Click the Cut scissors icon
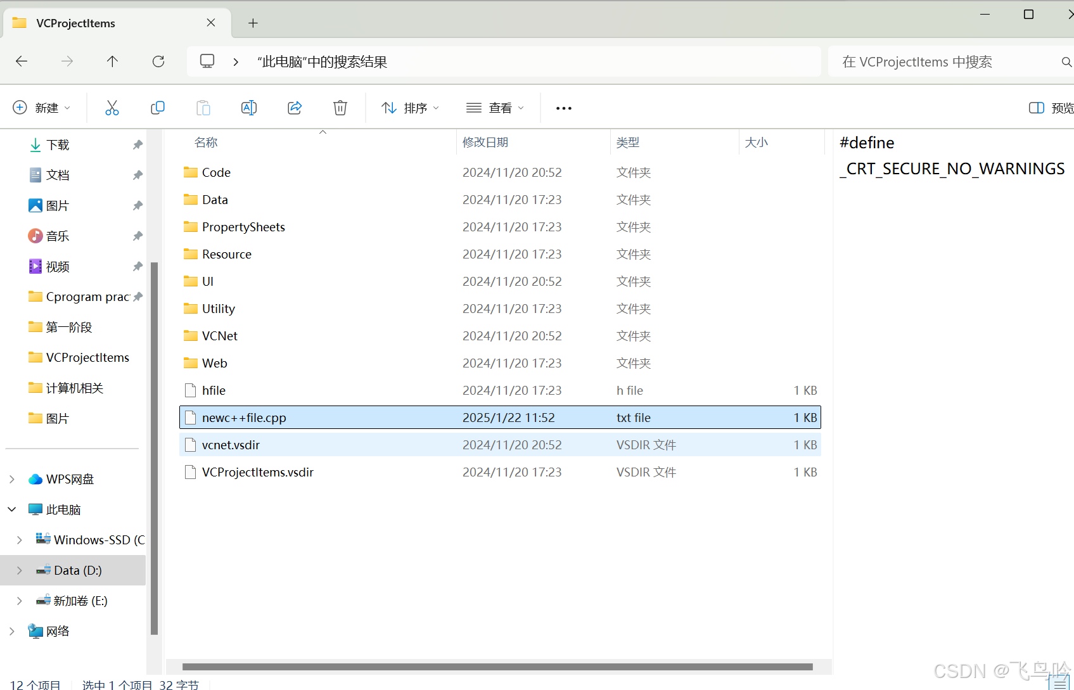This screenshot has height=690, width=1074. pos(112,108)
